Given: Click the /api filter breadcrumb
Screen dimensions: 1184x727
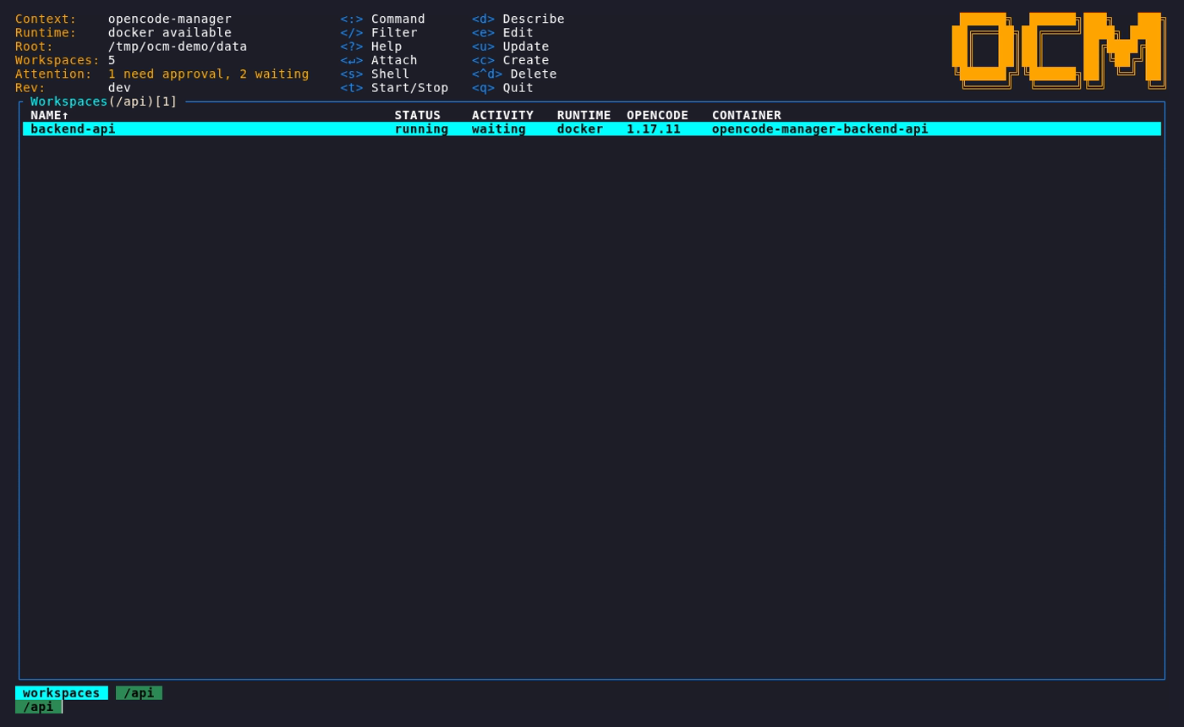Looking at the screenshot, I should coord(139,692).
